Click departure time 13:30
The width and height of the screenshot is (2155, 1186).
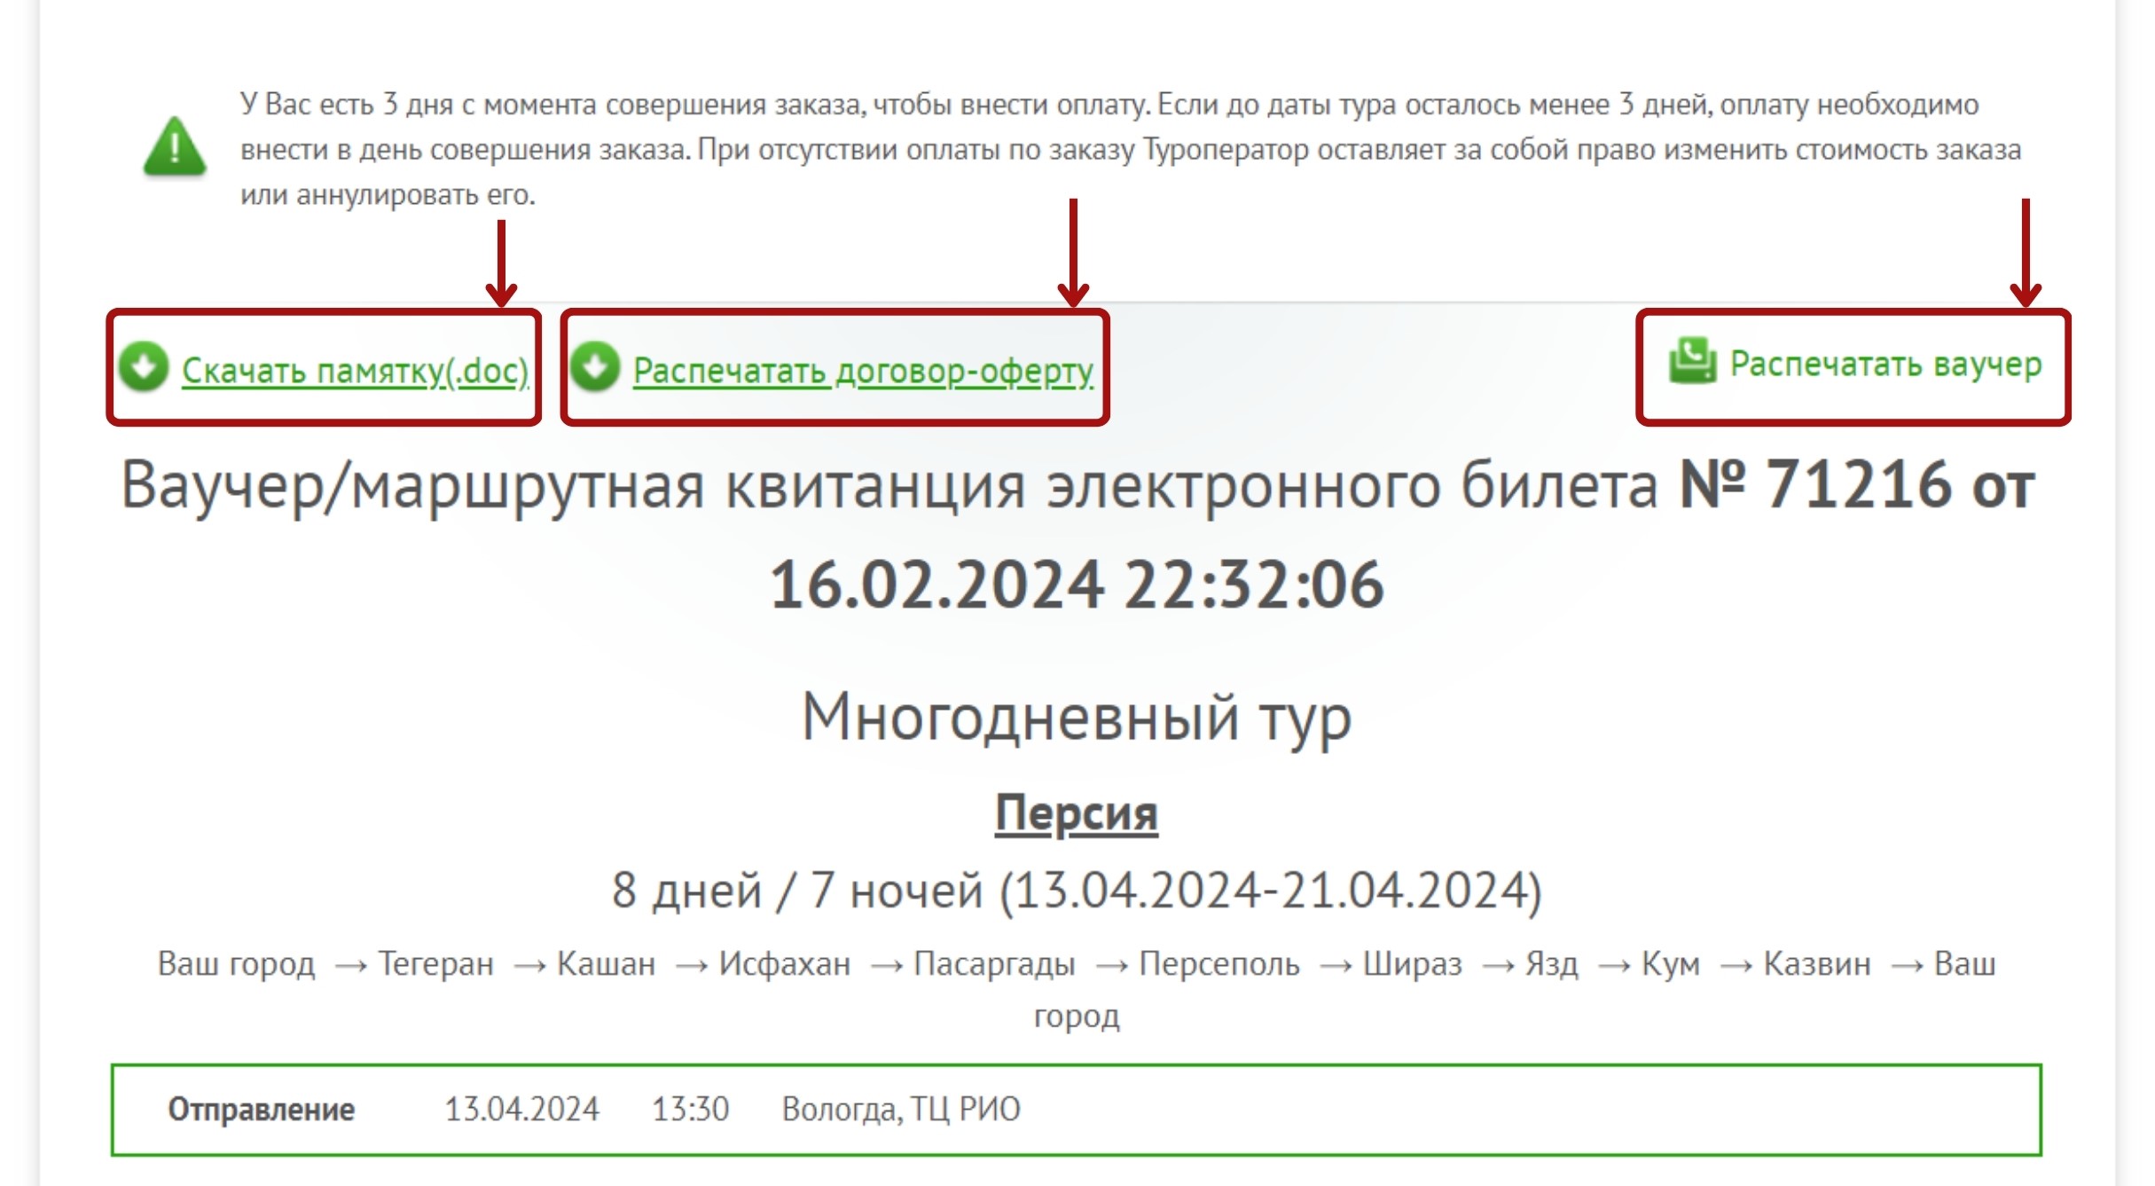(x=690, y=1109)
